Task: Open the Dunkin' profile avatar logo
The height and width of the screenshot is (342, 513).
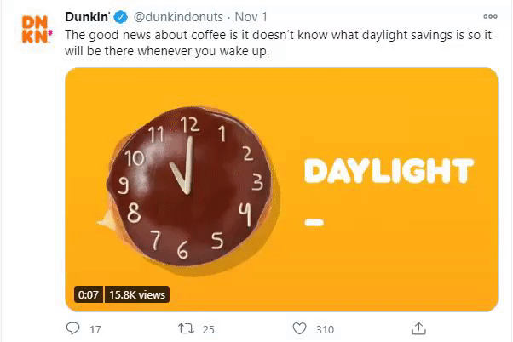Action: pos(37,30)
